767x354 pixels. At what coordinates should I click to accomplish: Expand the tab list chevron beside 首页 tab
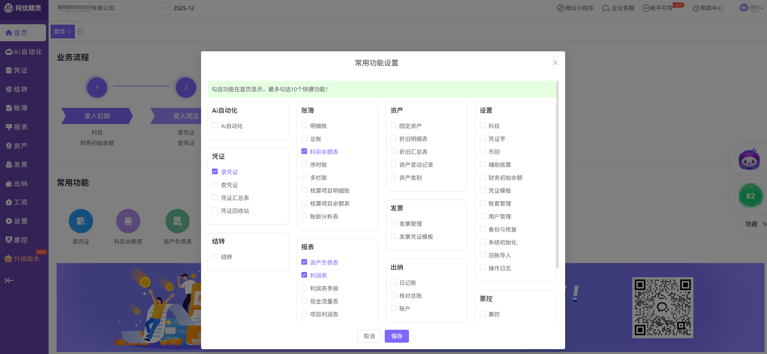click(x=81, y=32)
